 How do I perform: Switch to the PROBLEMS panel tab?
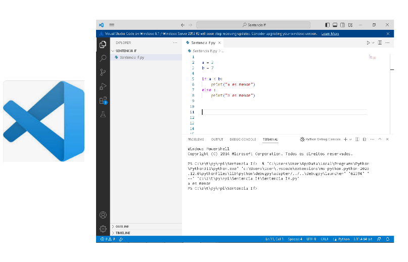coord(196,139)
